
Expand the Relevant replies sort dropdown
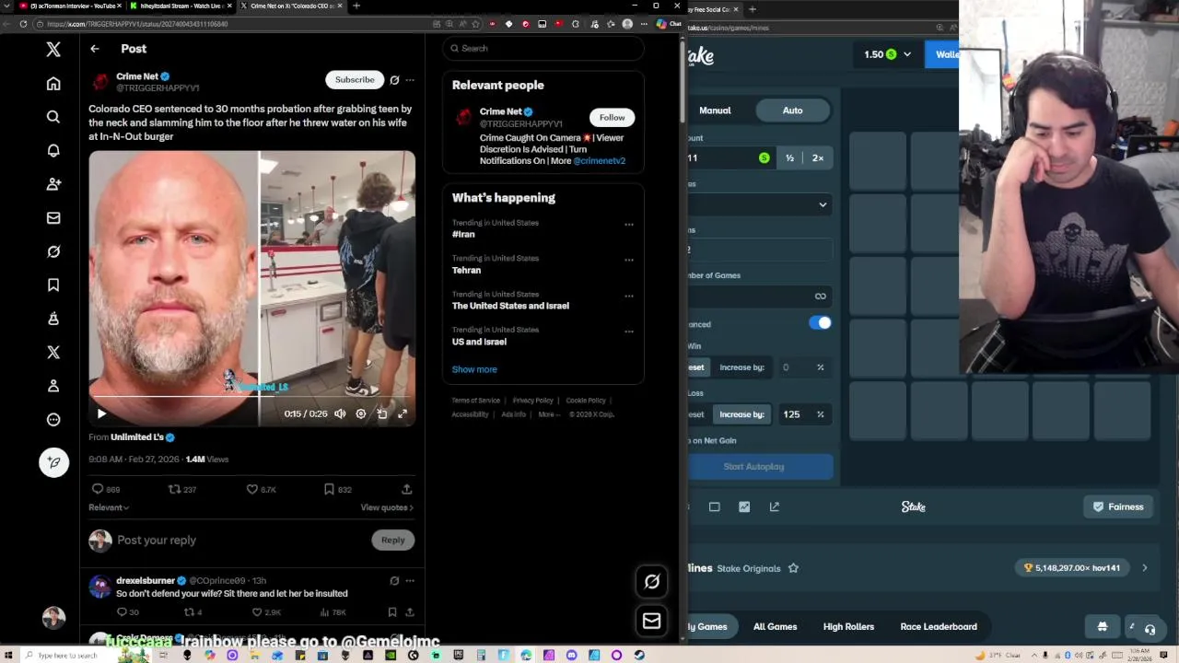pos(109,507)
